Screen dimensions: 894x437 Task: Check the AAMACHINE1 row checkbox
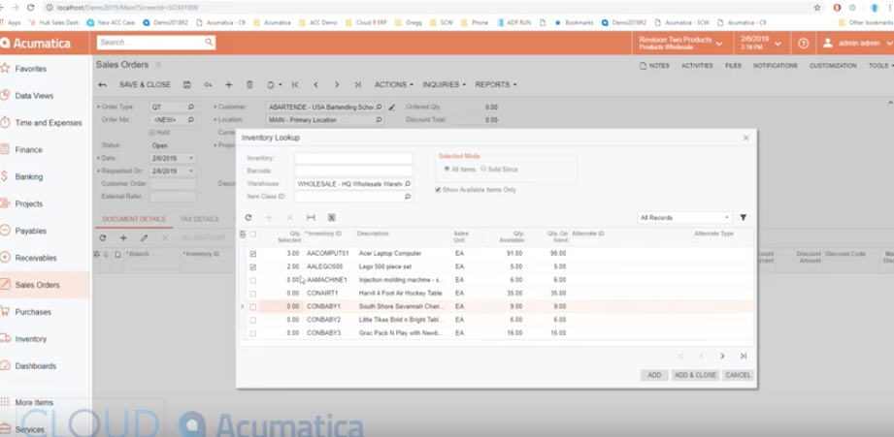click(x=253, y=281)
